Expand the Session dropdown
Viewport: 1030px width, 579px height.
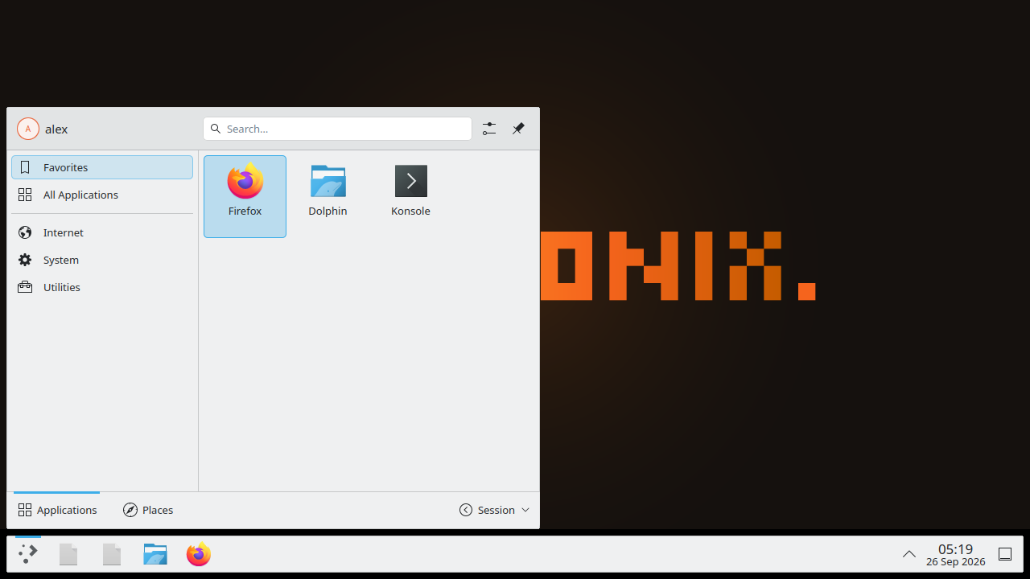495,510
